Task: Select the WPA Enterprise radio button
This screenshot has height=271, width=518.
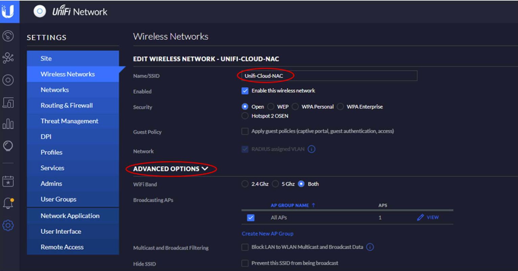Action: pos(340,107)
